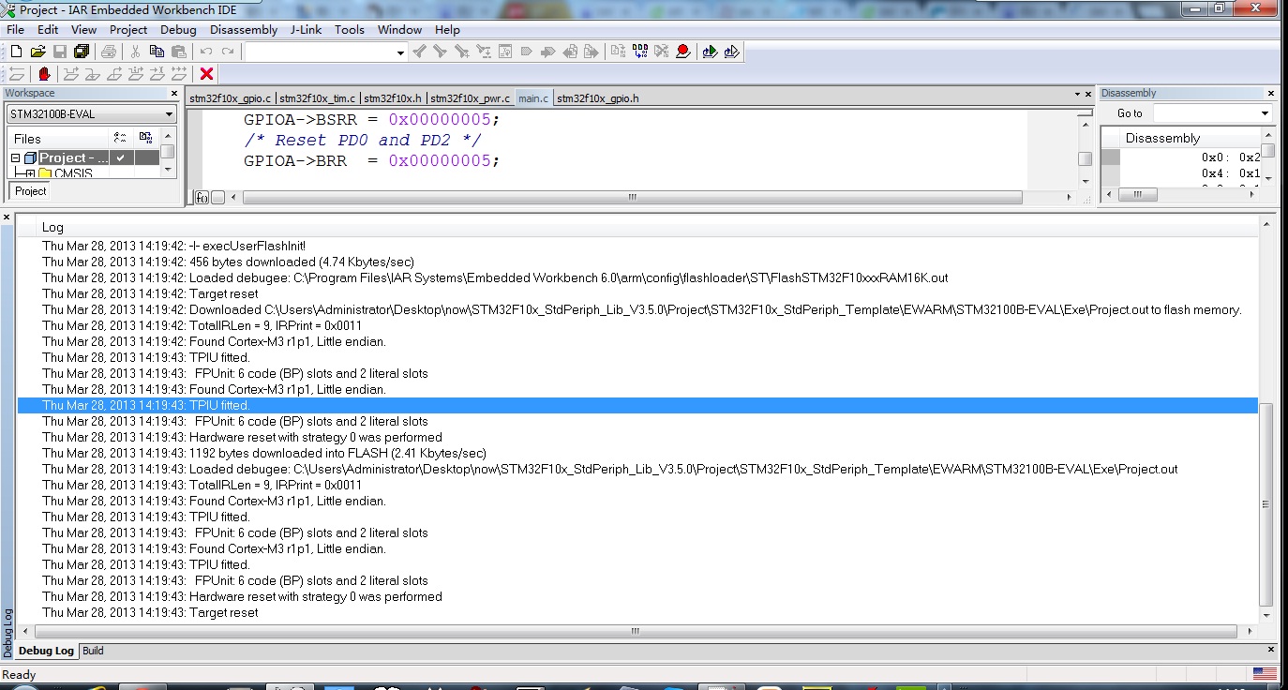This screenshot has height=690, width=1288.
Task: Click the Step Into debug icon
Action: 92,74
